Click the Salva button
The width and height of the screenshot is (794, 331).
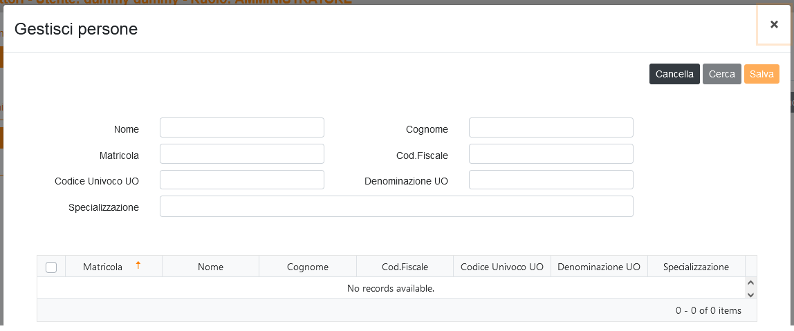761,74
